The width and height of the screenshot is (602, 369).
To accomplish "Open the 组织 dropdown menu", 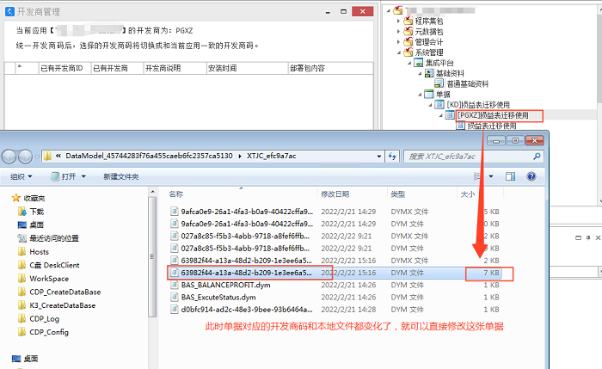I will 21,176.
